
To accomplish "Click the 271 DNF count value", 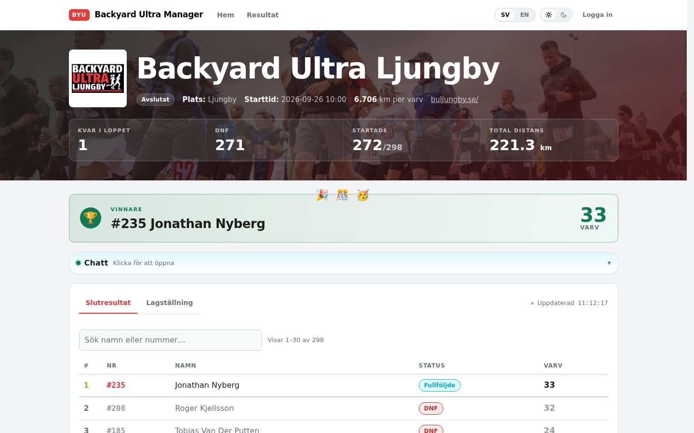I will [x=230, y=145].
